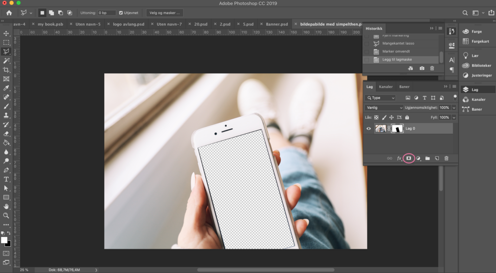Pick the Eyedropper tool
Viewport: 496px width, 273px height.
click(x=6, y=88)
